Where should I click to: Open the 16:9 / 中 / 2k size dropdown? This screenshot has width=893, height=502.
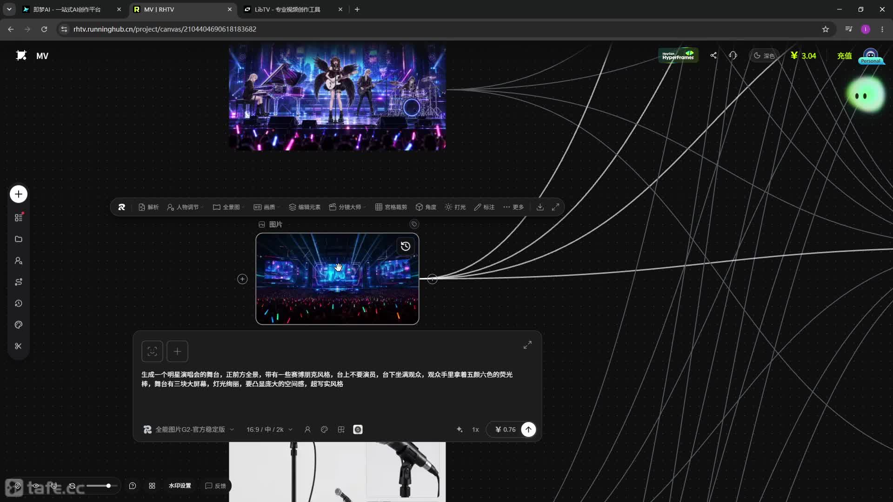(x=269, y=429)
